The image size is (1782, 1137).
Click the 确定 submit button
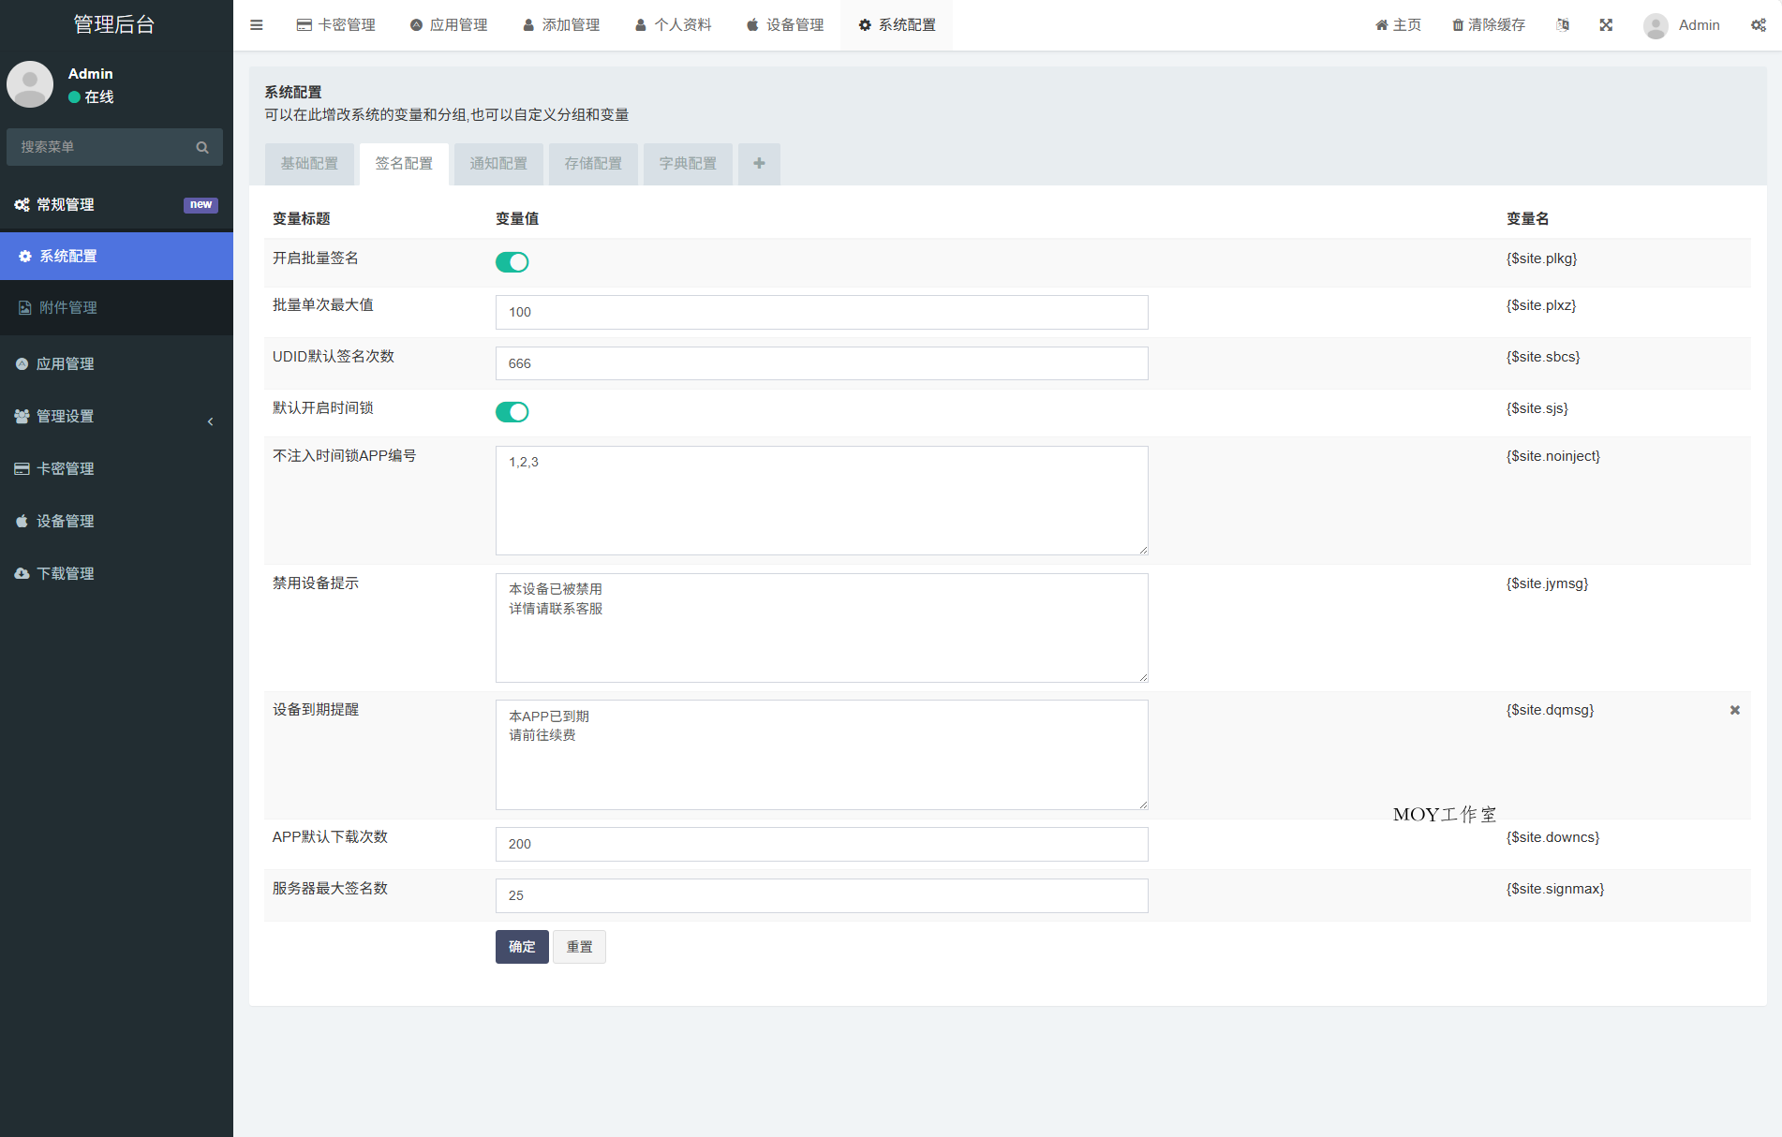(x=522, y=947)
